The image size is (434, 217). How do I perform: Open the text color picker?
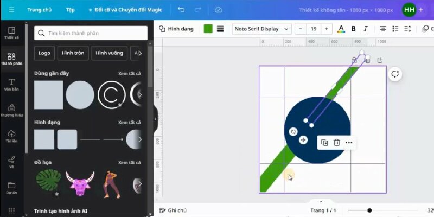(x=341, y=29)
